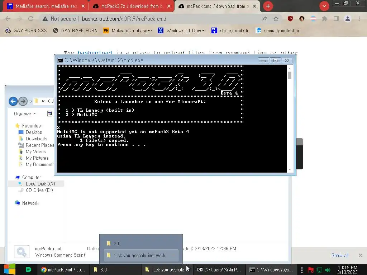The width and height of the screenshot is (367, 275).
Task: Toggle the browser side panel
Action: [x=336, y=19]
